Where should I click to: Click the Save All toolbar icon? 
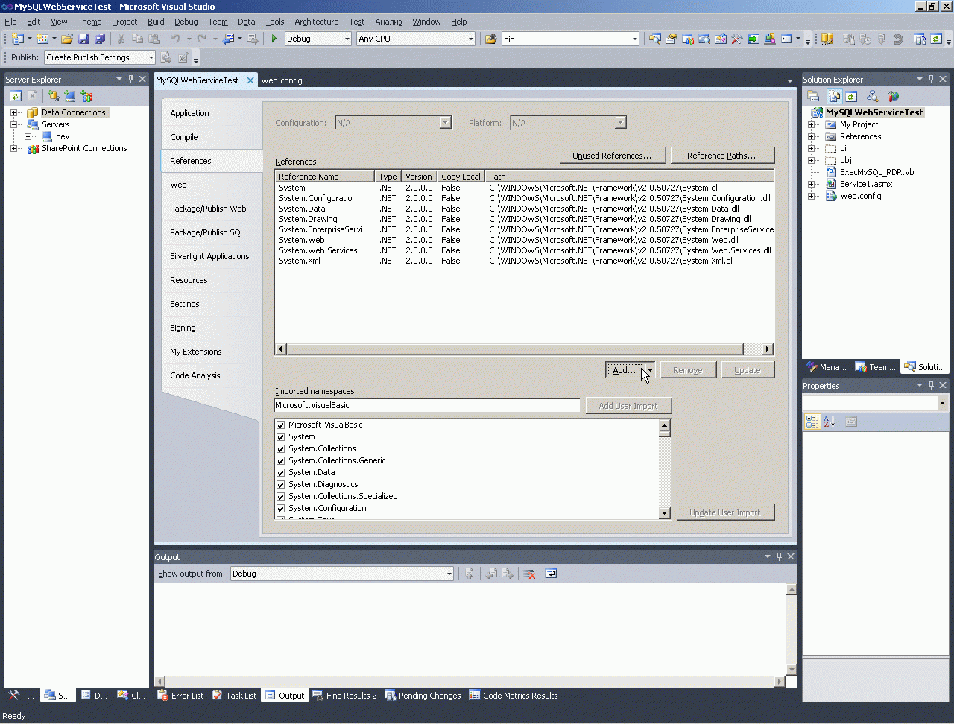pos(100,39)
